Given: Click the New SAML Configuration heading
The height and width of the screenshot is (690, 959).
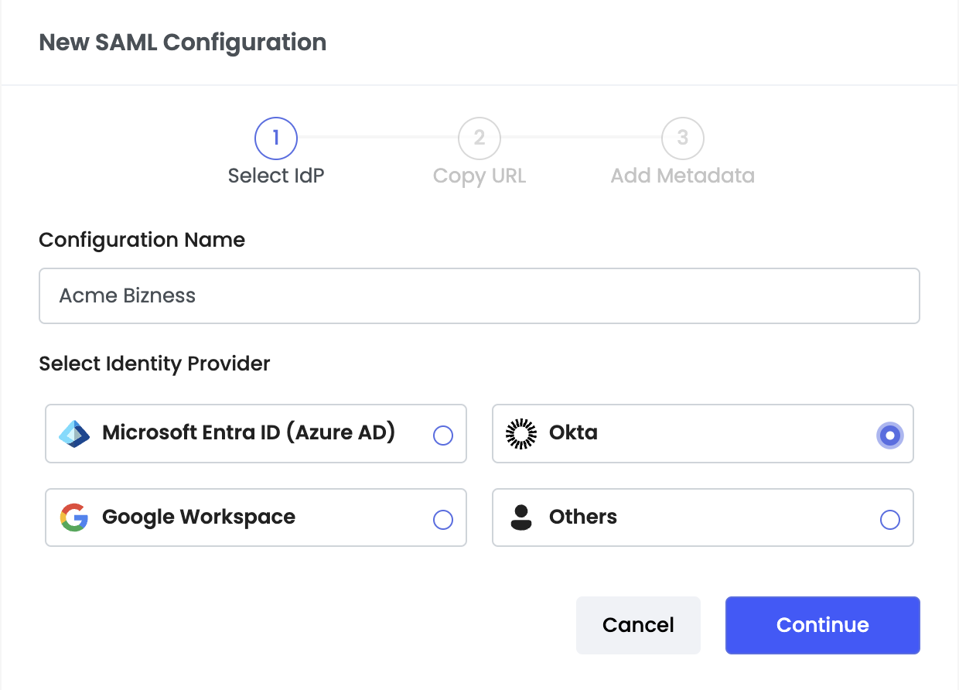Looking at the screenshot, I should 183,42.
